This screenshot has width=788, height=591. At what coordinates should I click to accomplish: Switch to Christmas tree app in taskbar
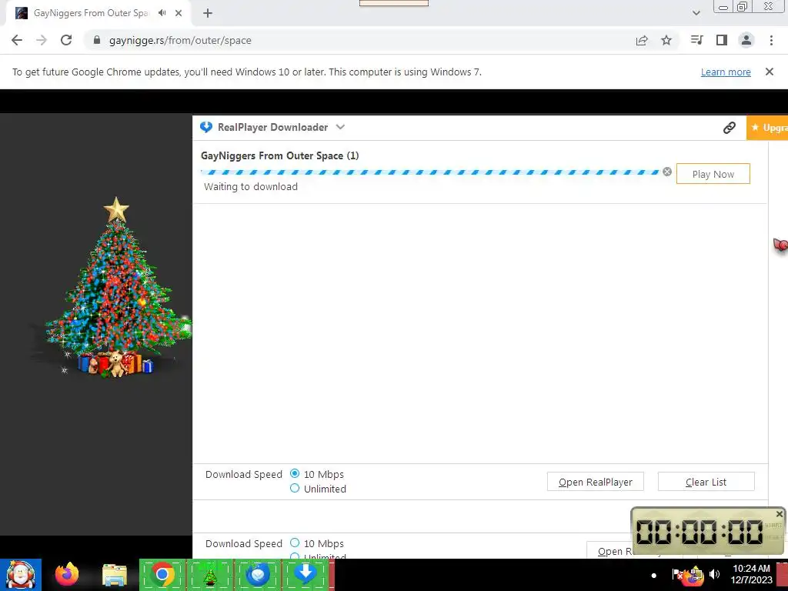pyautogui.click(x=209, y=574)
